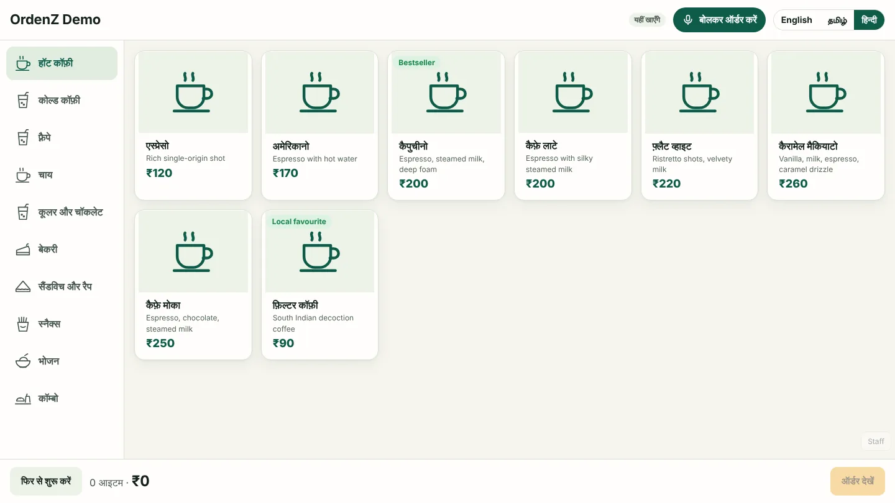The width and height of the screenshot is (895, 503).
Task: Click the चाय cup icon
Action: coord(23,175)
